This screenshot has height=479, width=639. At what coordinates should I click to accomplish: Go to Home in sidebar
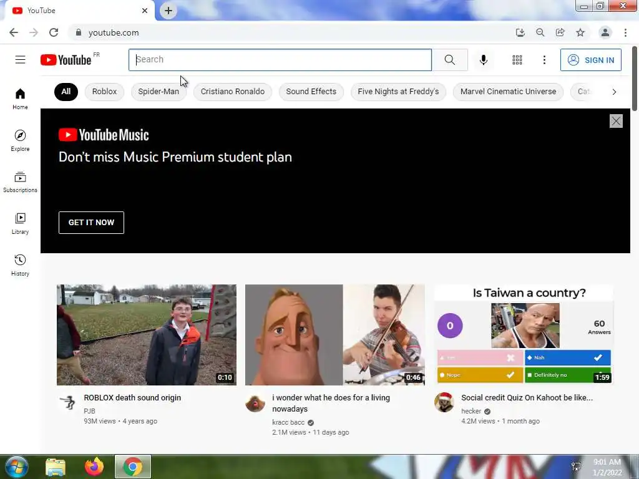(x=20, y=99)
